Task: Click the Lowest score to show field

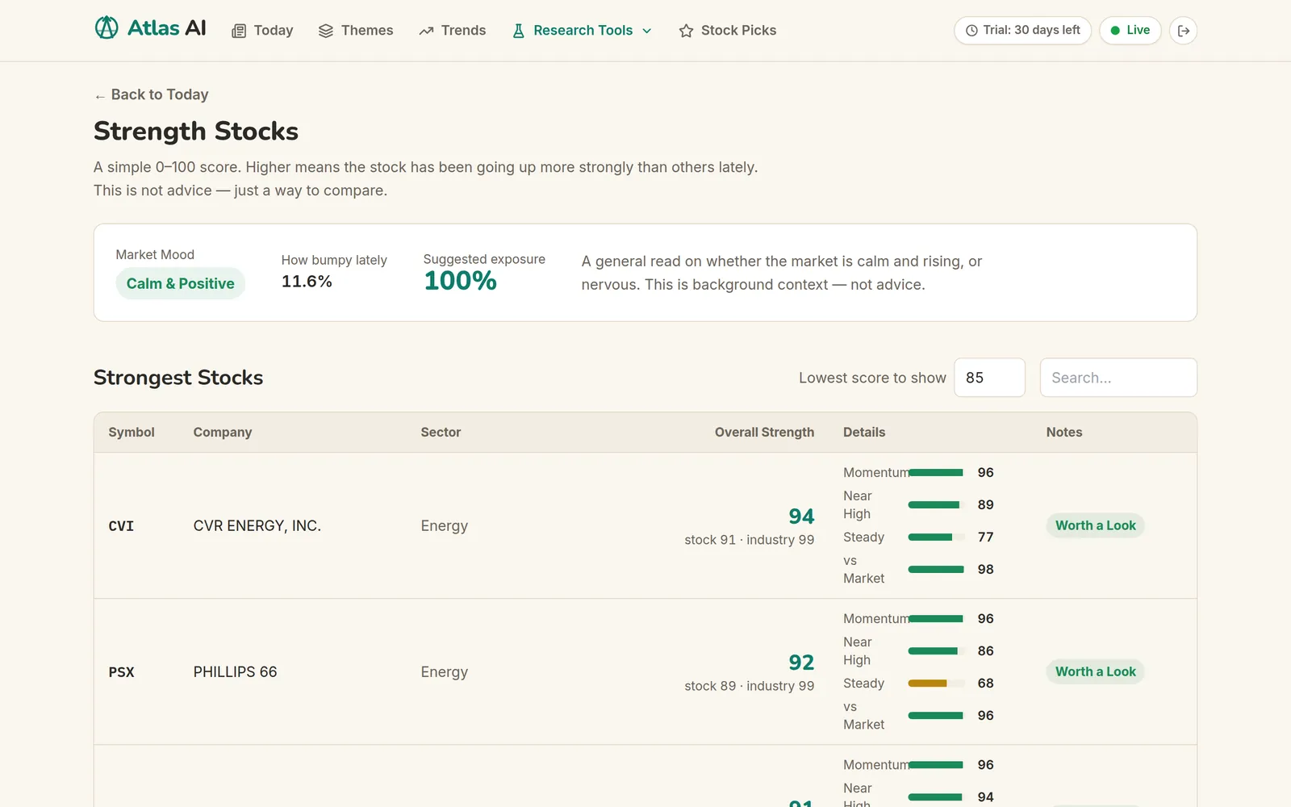Action: point(989,378)
